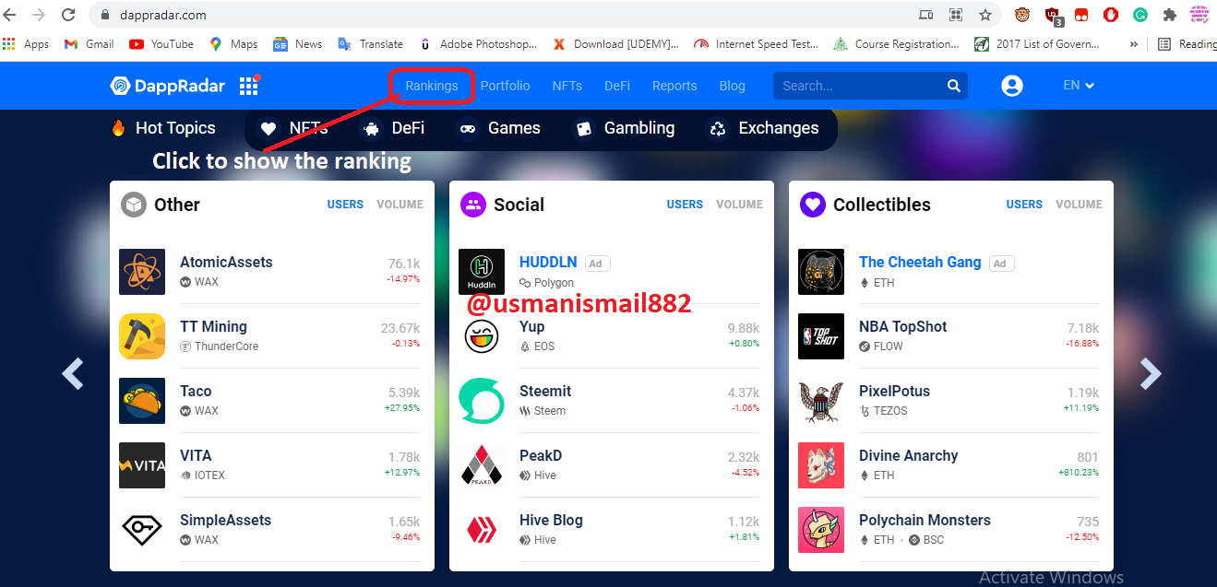Open the Reading list button
The image size is (1217, 587).
pos(1187,44)
